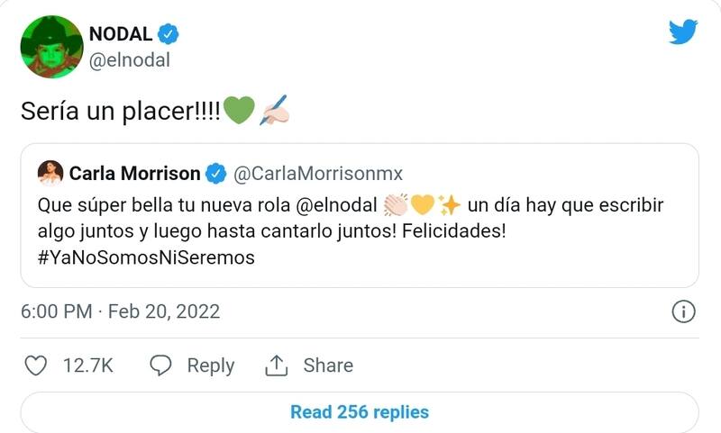Click the 6:00 PM · Feb 20, 2022 timestamp
Image resolution: width=721 pixels, height=433 pixels.
point(120,312)
